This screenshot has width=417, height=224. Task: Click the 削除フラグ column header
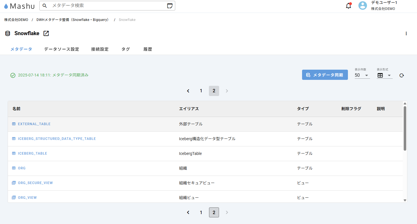pyautogui.click(x=351, y=109)
